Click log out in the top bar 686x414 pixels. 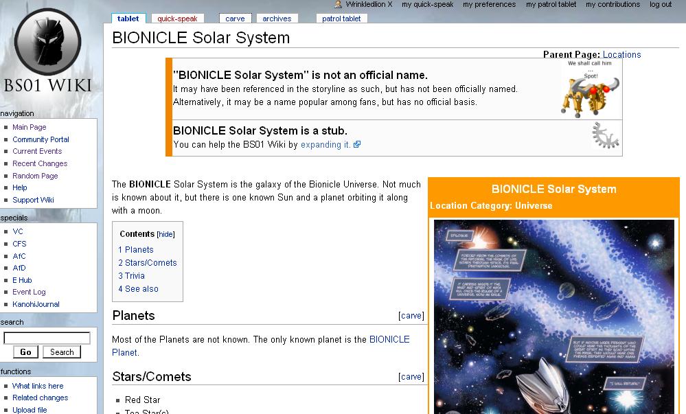click(x=660, y=4)
